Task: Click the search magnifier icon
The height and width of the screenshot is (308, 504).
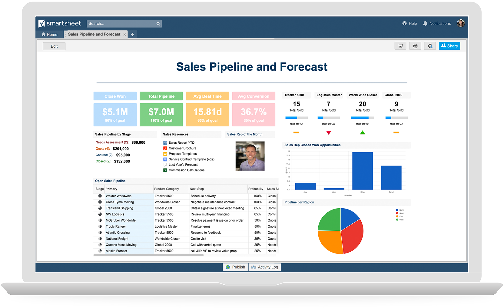Action: tap(158, 24)
